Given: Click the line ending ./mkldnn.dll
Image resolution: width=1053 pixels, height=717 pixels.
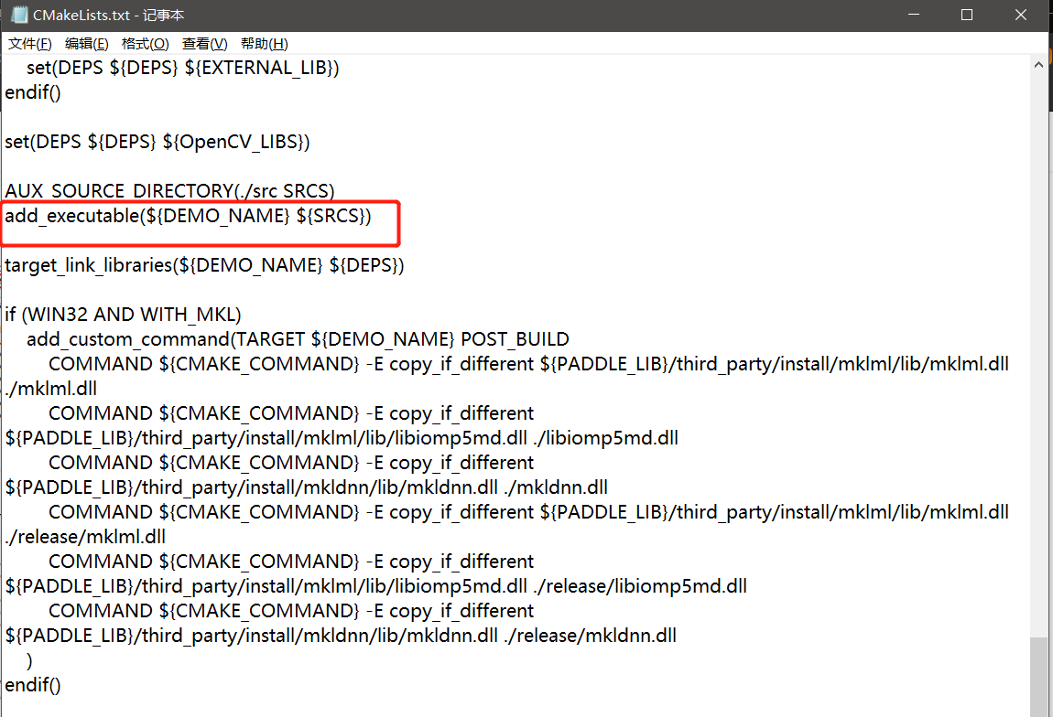Looking at the screenshot, I should tap(306, 487).
